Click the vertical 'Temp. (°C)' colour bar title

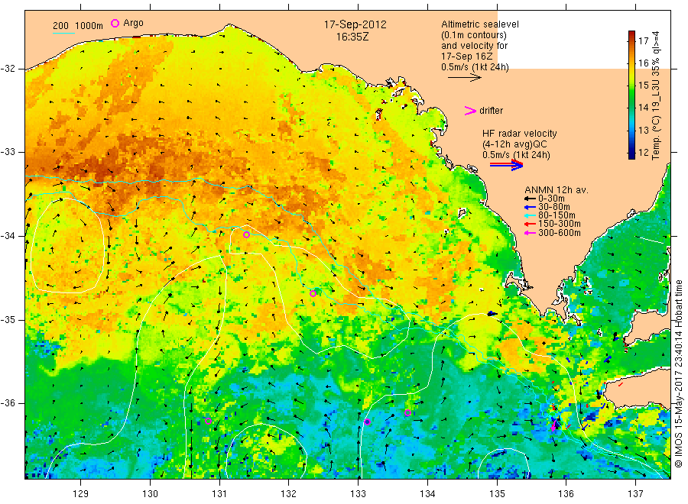656,95
